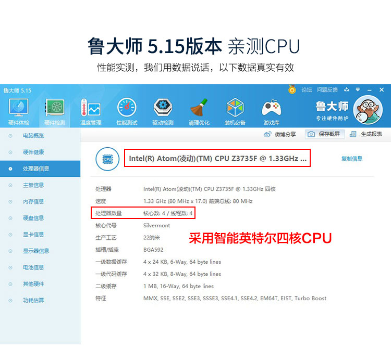This screenshot has width=391, height=348.
Task: Open 驱动检测 driver detection
Action: tap(163, 111)
